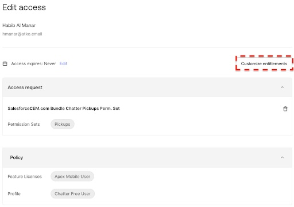
Task: Click the SalesforceCEM.com Bundle Chatter Pickups title
Action: point(64,109)
